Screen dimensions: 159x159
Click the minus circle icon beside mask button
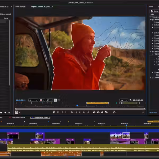pyautogui.click(x=59, y=100)
